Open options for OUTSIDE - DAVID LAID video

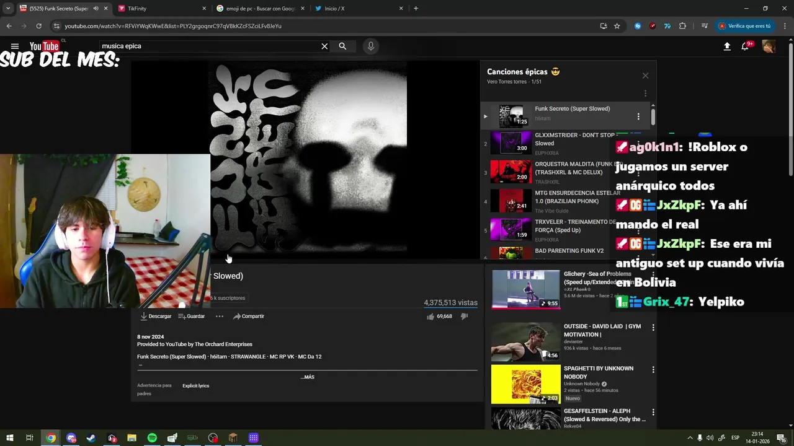(653, 327)
